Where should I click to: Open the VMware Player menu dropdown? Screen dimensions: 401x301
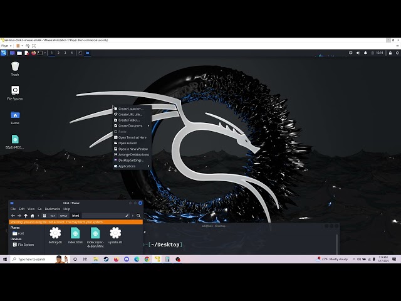[x=6, y=46]
